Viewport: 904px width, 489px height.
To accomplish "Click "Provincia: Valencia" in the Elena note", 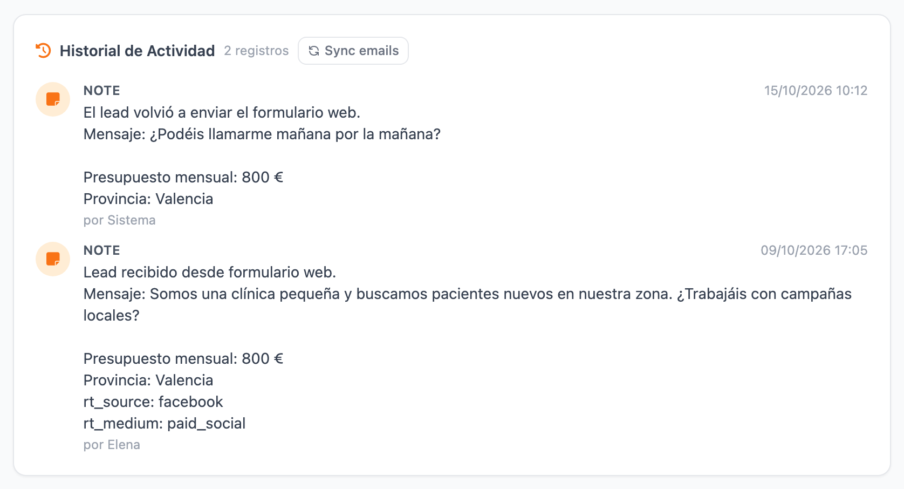I will pyautogui.click(x=148, y=380).
